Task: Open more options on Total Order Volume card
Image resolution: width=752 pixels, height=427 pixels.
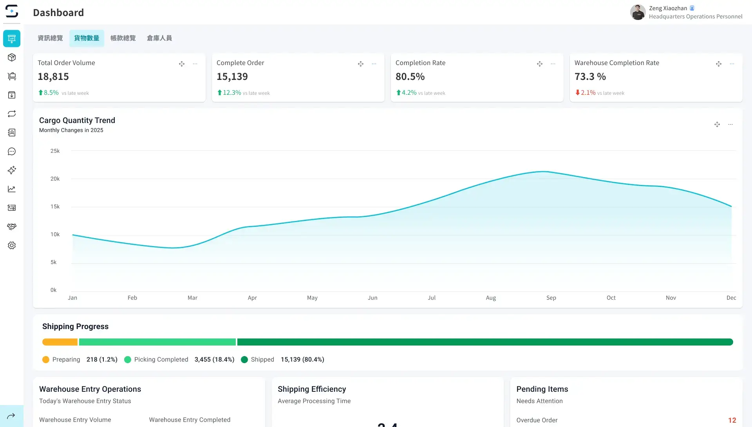Action: point(195,64)
